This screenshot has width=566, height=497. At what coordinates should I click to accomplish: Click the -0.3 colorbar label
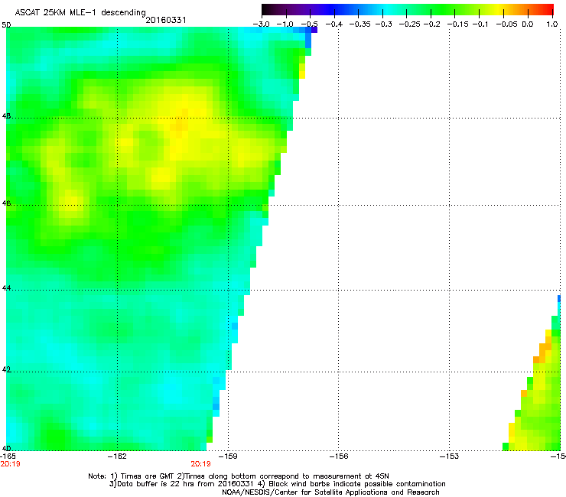pos(384,24)
